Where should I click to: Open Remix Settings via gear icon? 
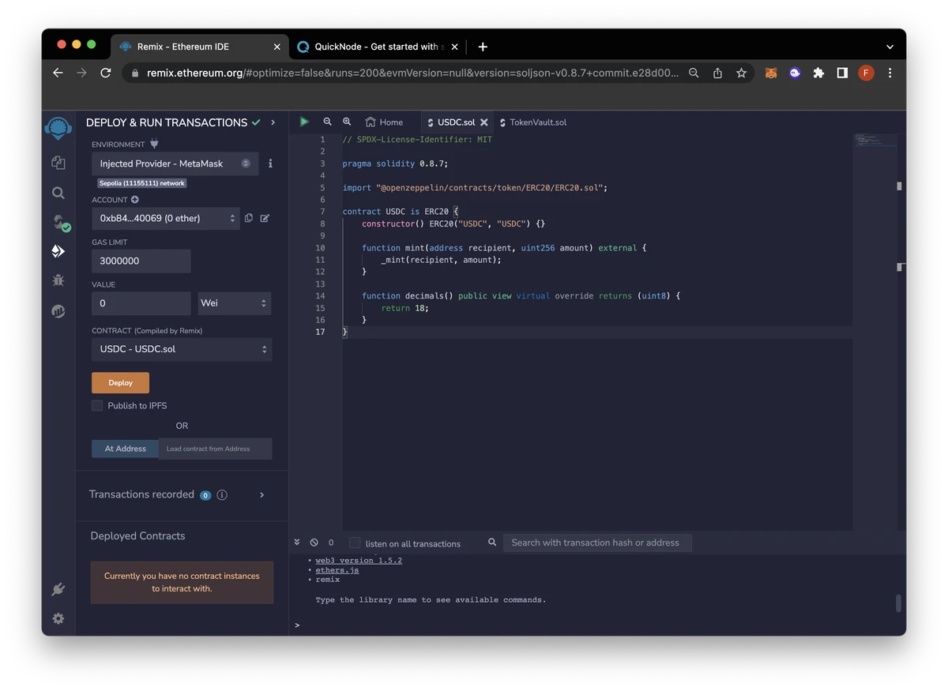click(58, 618)
